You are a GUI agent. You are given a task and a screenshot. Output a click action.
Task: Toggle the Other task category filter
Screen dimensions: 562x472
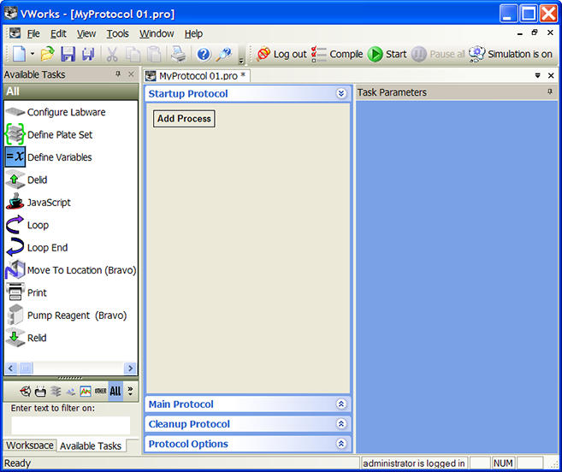coord(101,391)
